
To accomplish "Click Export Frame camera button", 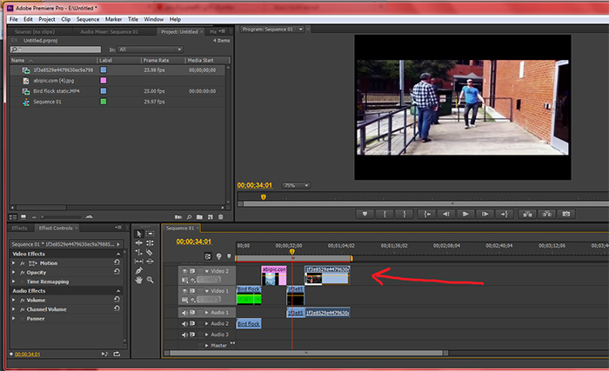I will pyautogui.click(x=566, y=214).
